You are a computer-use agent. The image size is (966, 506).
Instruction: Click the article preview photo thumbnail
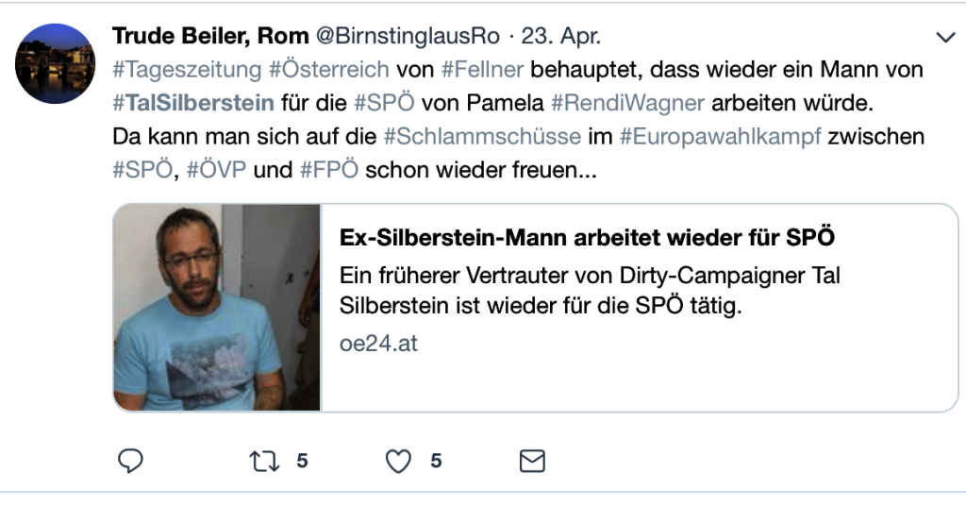[x=217, y=308]
